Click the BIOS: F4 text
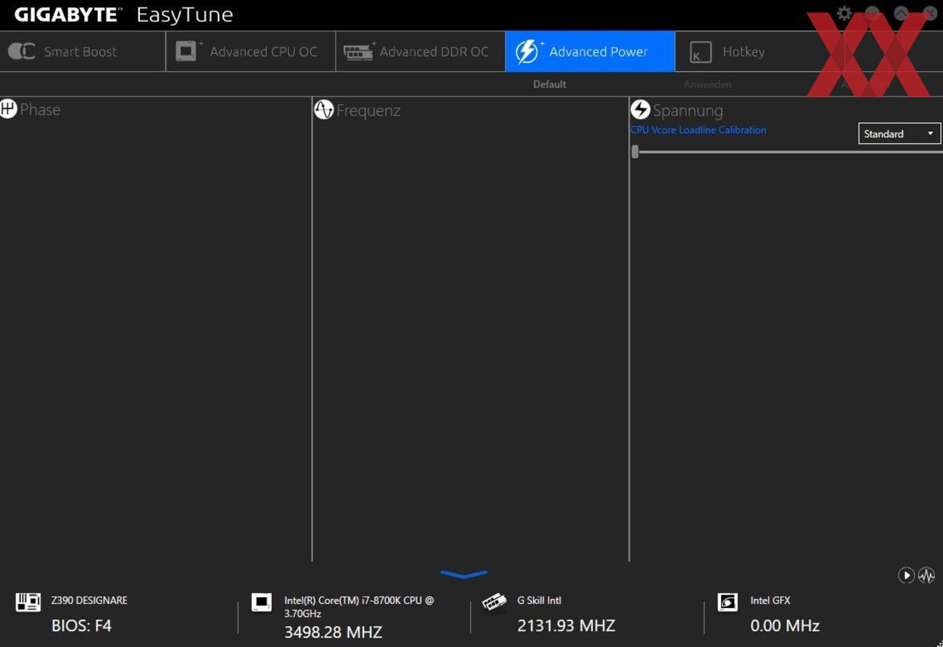 point(81,626)
